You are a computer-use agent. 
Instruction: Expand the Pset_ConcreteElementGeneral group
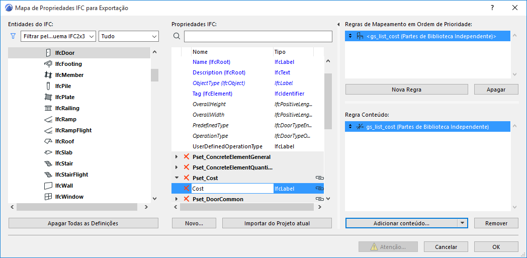[176, 157]
